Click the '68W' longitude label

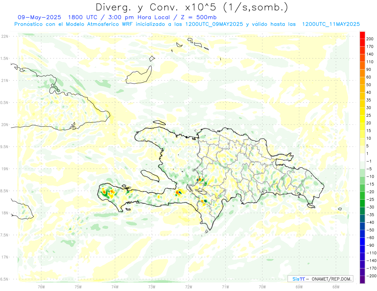[336, 287]
